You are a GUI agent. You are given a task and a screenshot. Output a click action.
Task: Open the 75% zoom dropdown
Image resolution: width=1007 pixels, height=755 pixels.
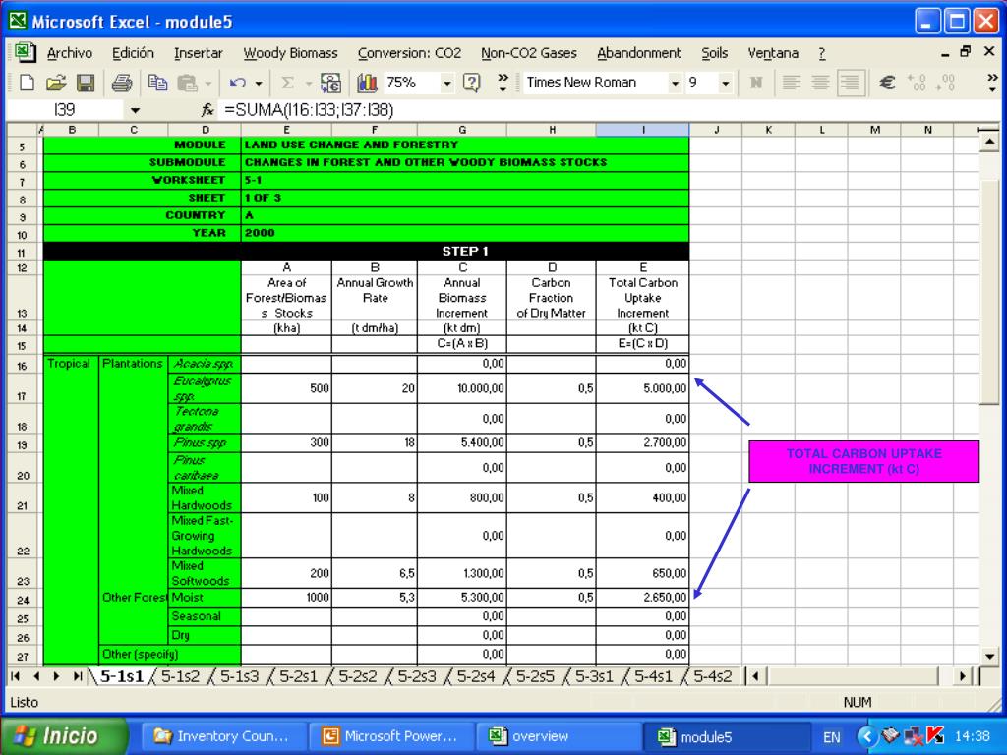[446, 83]
